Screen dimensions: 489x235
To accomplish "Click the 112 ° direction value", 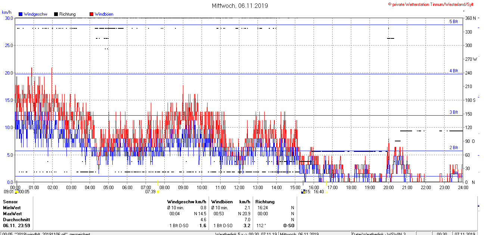I will coord(262,226).
